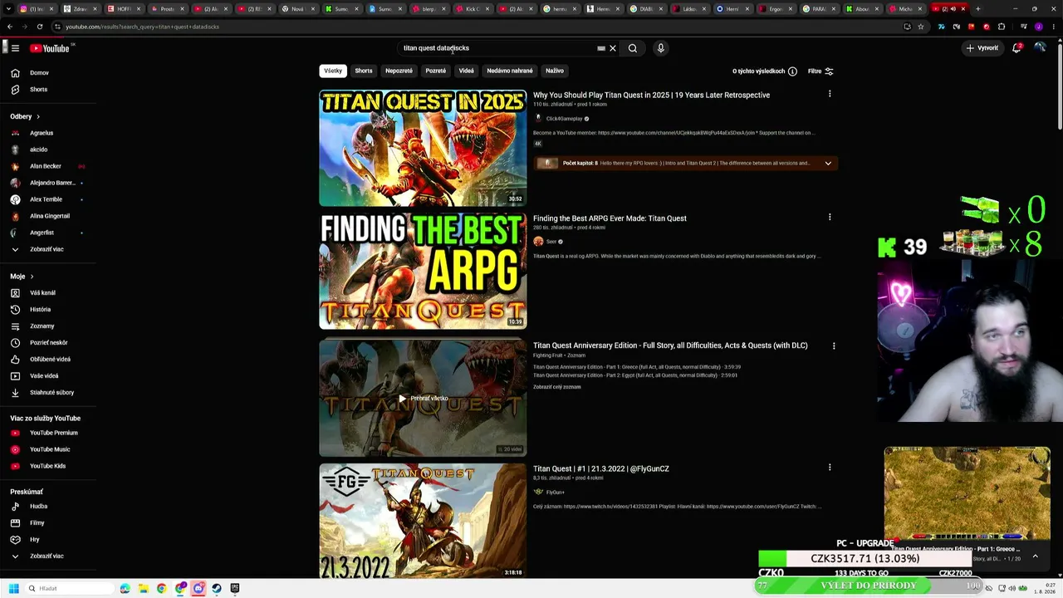Open the YouTube hamburger guide menu
Screen dimensions: 1063x598
(x=15, y=48)
